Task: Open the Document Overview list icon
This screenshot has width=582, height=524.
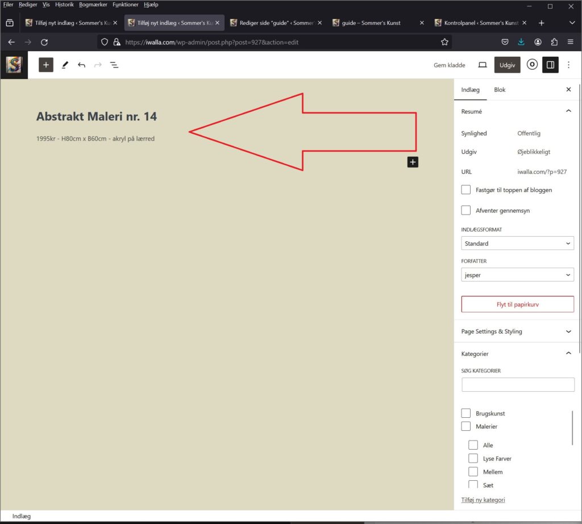Action: click(114, 65)
